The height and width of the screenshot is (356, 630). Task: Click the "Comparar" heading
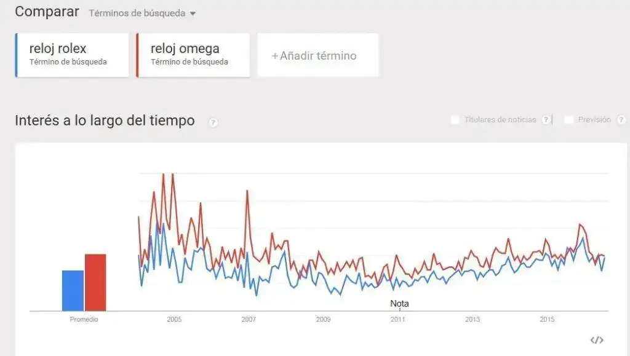click(46, 12)
